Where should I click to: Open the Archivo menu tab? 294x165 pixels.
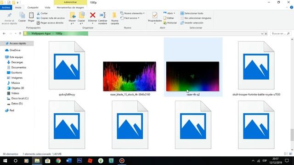(x=6, y=7)
